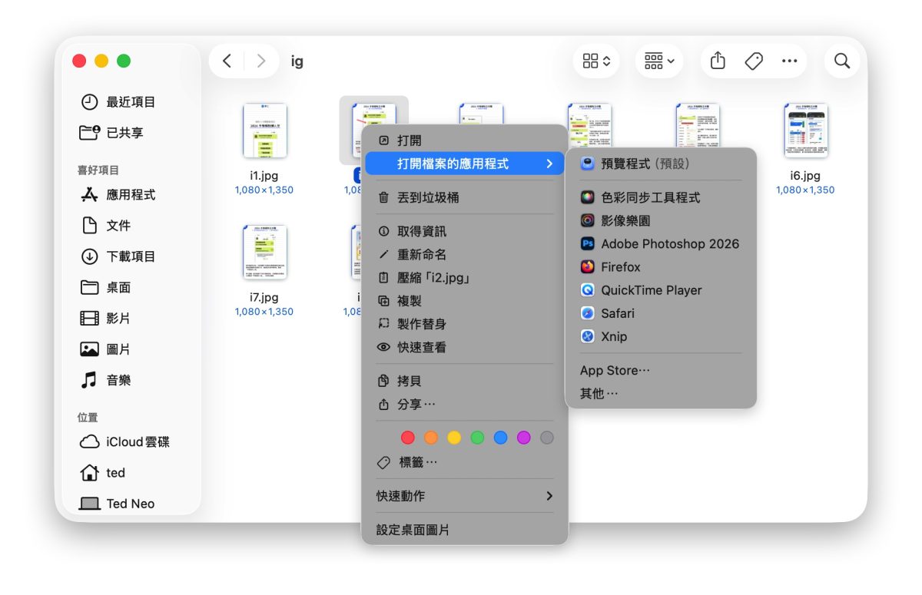Image resolution: width=922 pixels, height=595 pixels.
Task: Go forward with the right chevron button
Action: tap(261, 61)
